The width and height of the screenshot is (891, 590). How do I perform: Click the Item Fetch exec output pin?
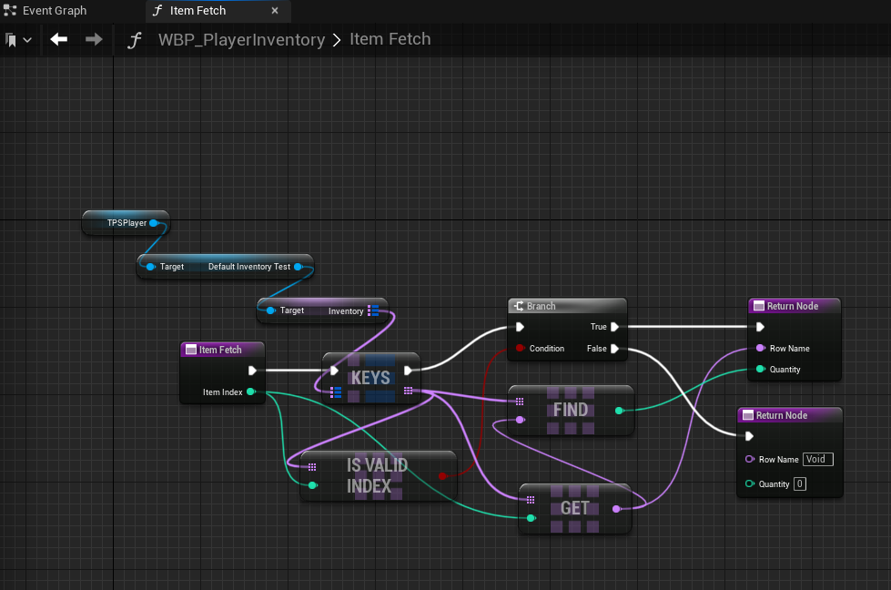[x=252, y=371]
